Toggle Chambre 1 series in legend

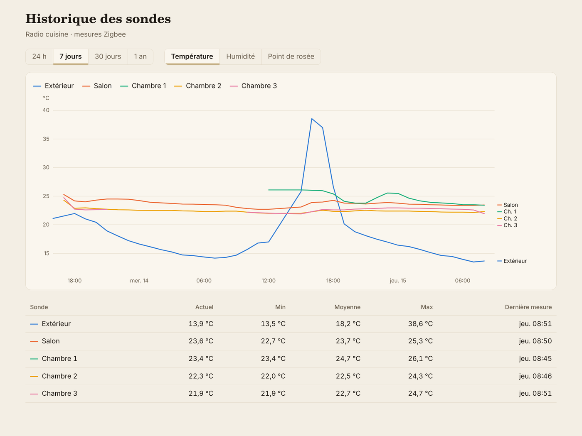[143, 86]
